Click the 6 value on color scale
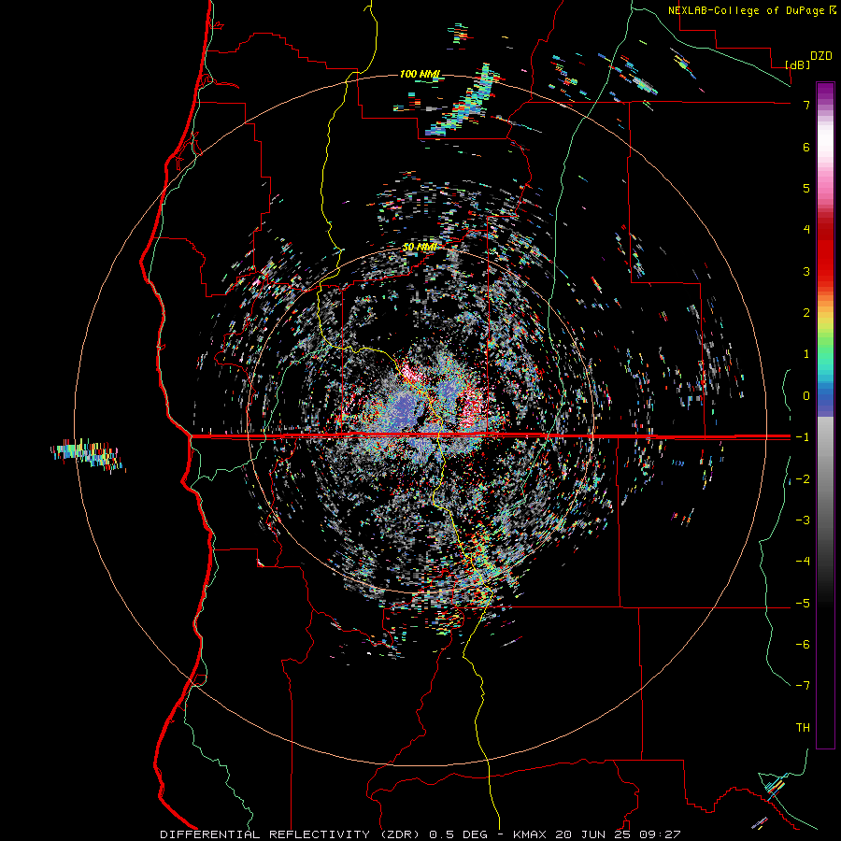Screen dimensions: 841x841 [x=806, y=147]
